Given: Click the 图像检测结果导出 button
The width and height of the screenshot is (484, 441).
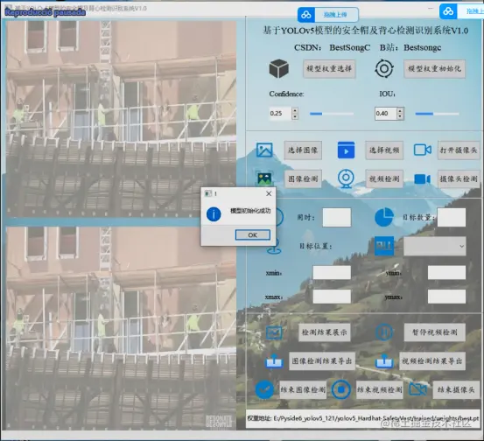Looking at the screenshot, I should tap(322, 361).
